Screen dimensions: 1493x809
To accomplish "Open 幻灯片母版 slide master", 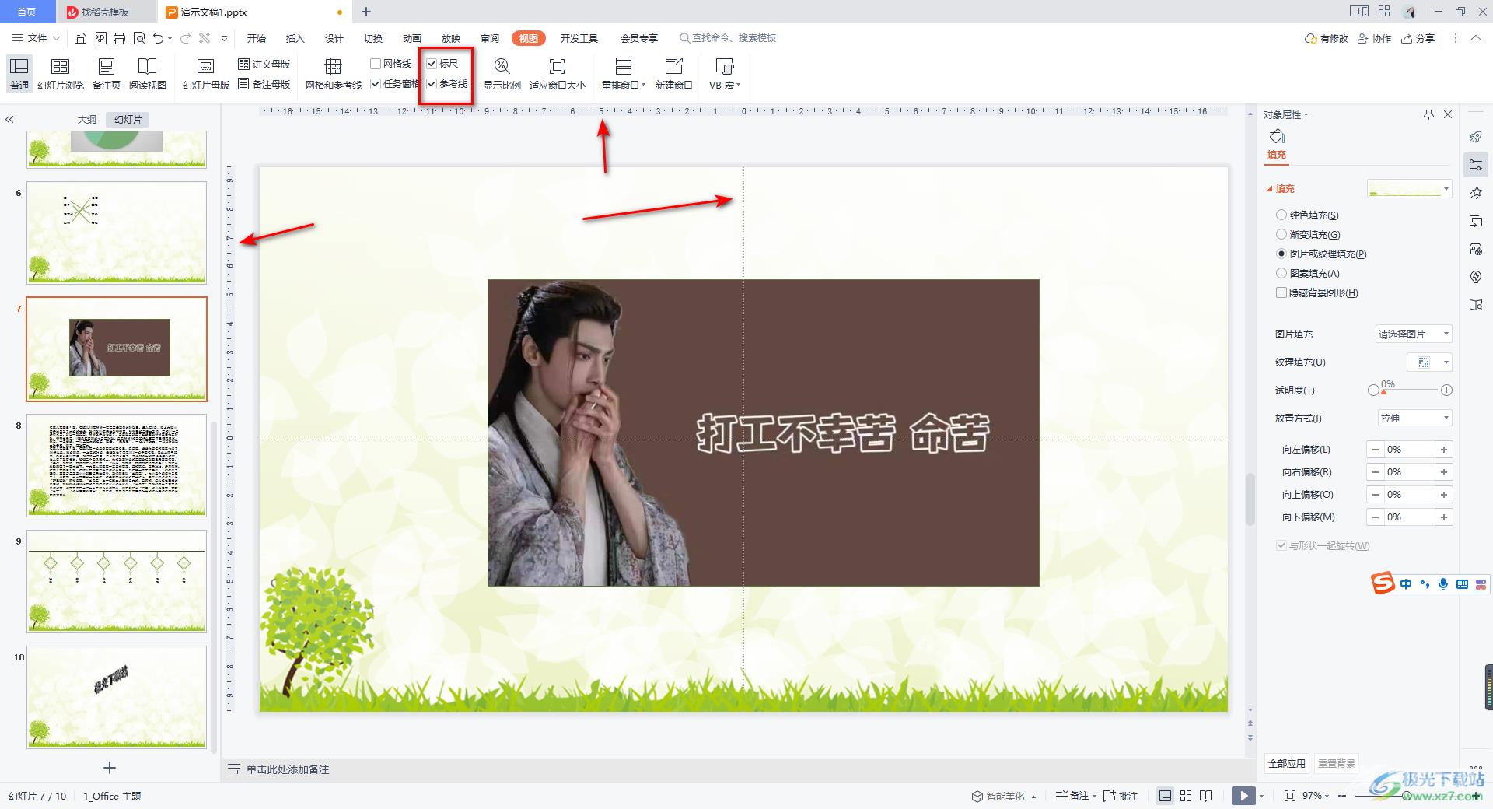I will pyautogui.click(x=206, y=74).
